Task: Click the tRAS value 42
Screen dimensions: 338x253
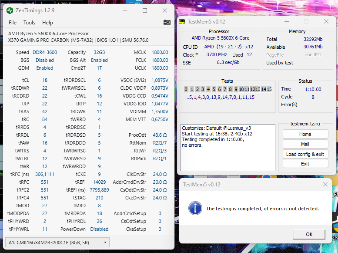Action: (x=45, y=111)
